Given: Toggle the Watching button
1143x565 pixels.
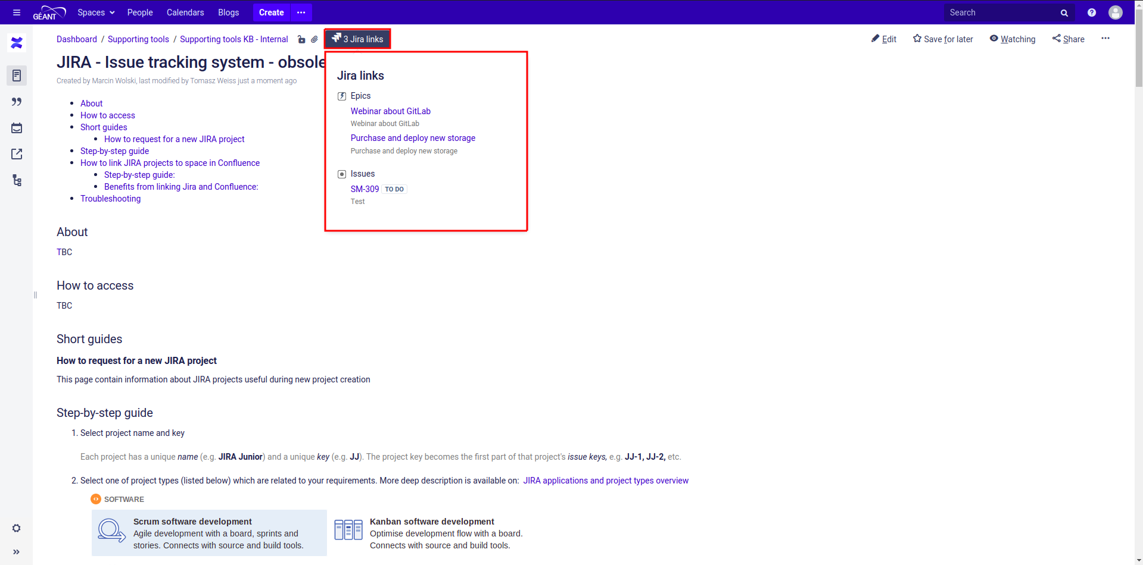Looking at the screenshot, I should 1013,39.
